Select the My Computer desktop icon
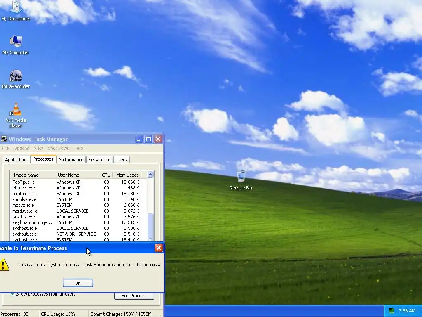Image resolution: width=422 pixels, height=317 pixels. (16, 45)
